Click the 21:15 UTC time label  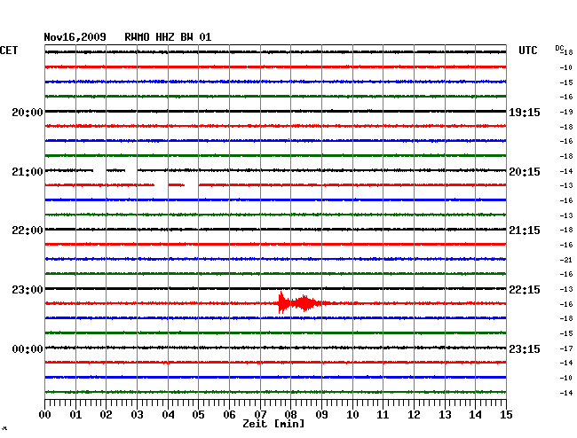(x=525, y=231)
